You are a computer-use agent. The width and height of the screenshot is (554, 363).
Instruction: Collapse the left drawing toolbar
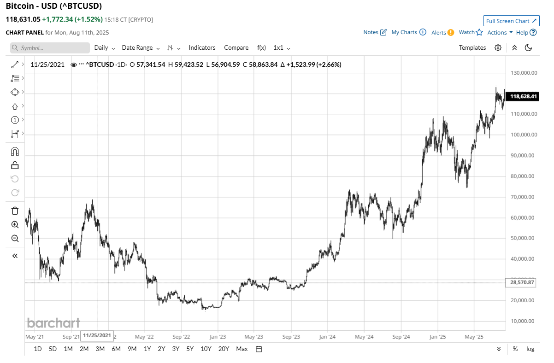pos(15,256)
